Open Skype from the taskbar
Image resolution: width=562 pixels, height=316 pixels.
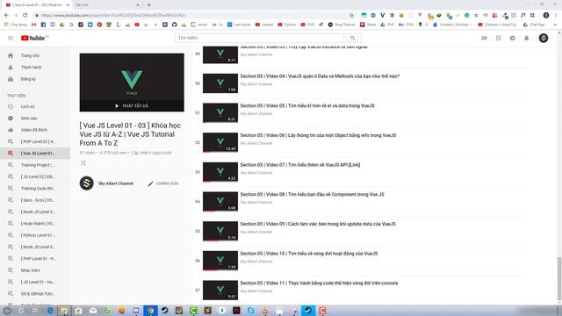click(x=250, y=310)
